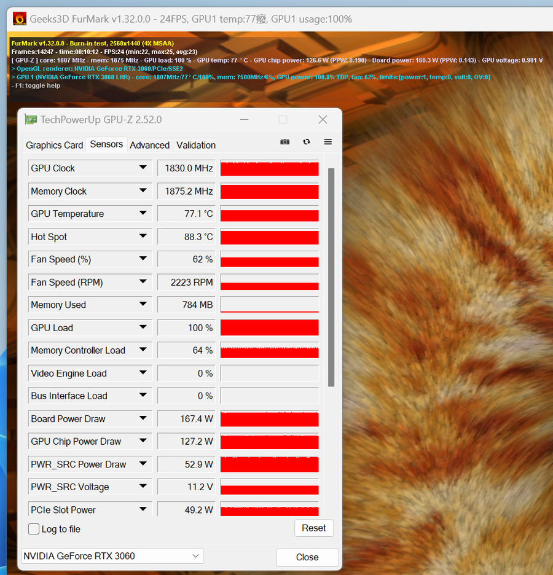
Task: Expand the Bus Interface Load dropdown
Action: (x=143, y=396)
